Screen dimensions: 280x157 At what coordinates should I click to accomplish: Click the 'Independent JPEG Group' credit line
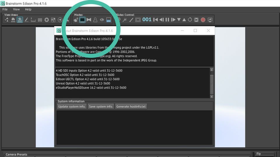point(106,60)
